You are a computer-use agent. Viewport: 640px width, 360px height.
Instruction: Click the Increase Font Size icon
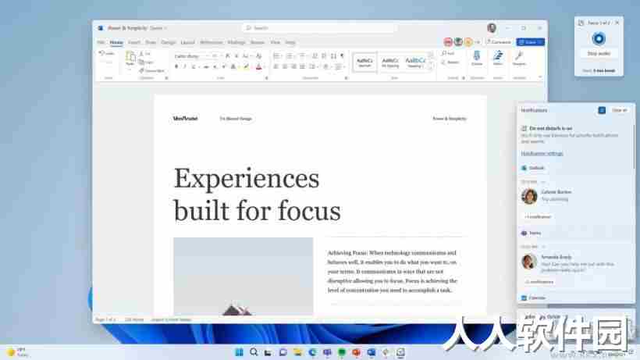click(227, 56)
